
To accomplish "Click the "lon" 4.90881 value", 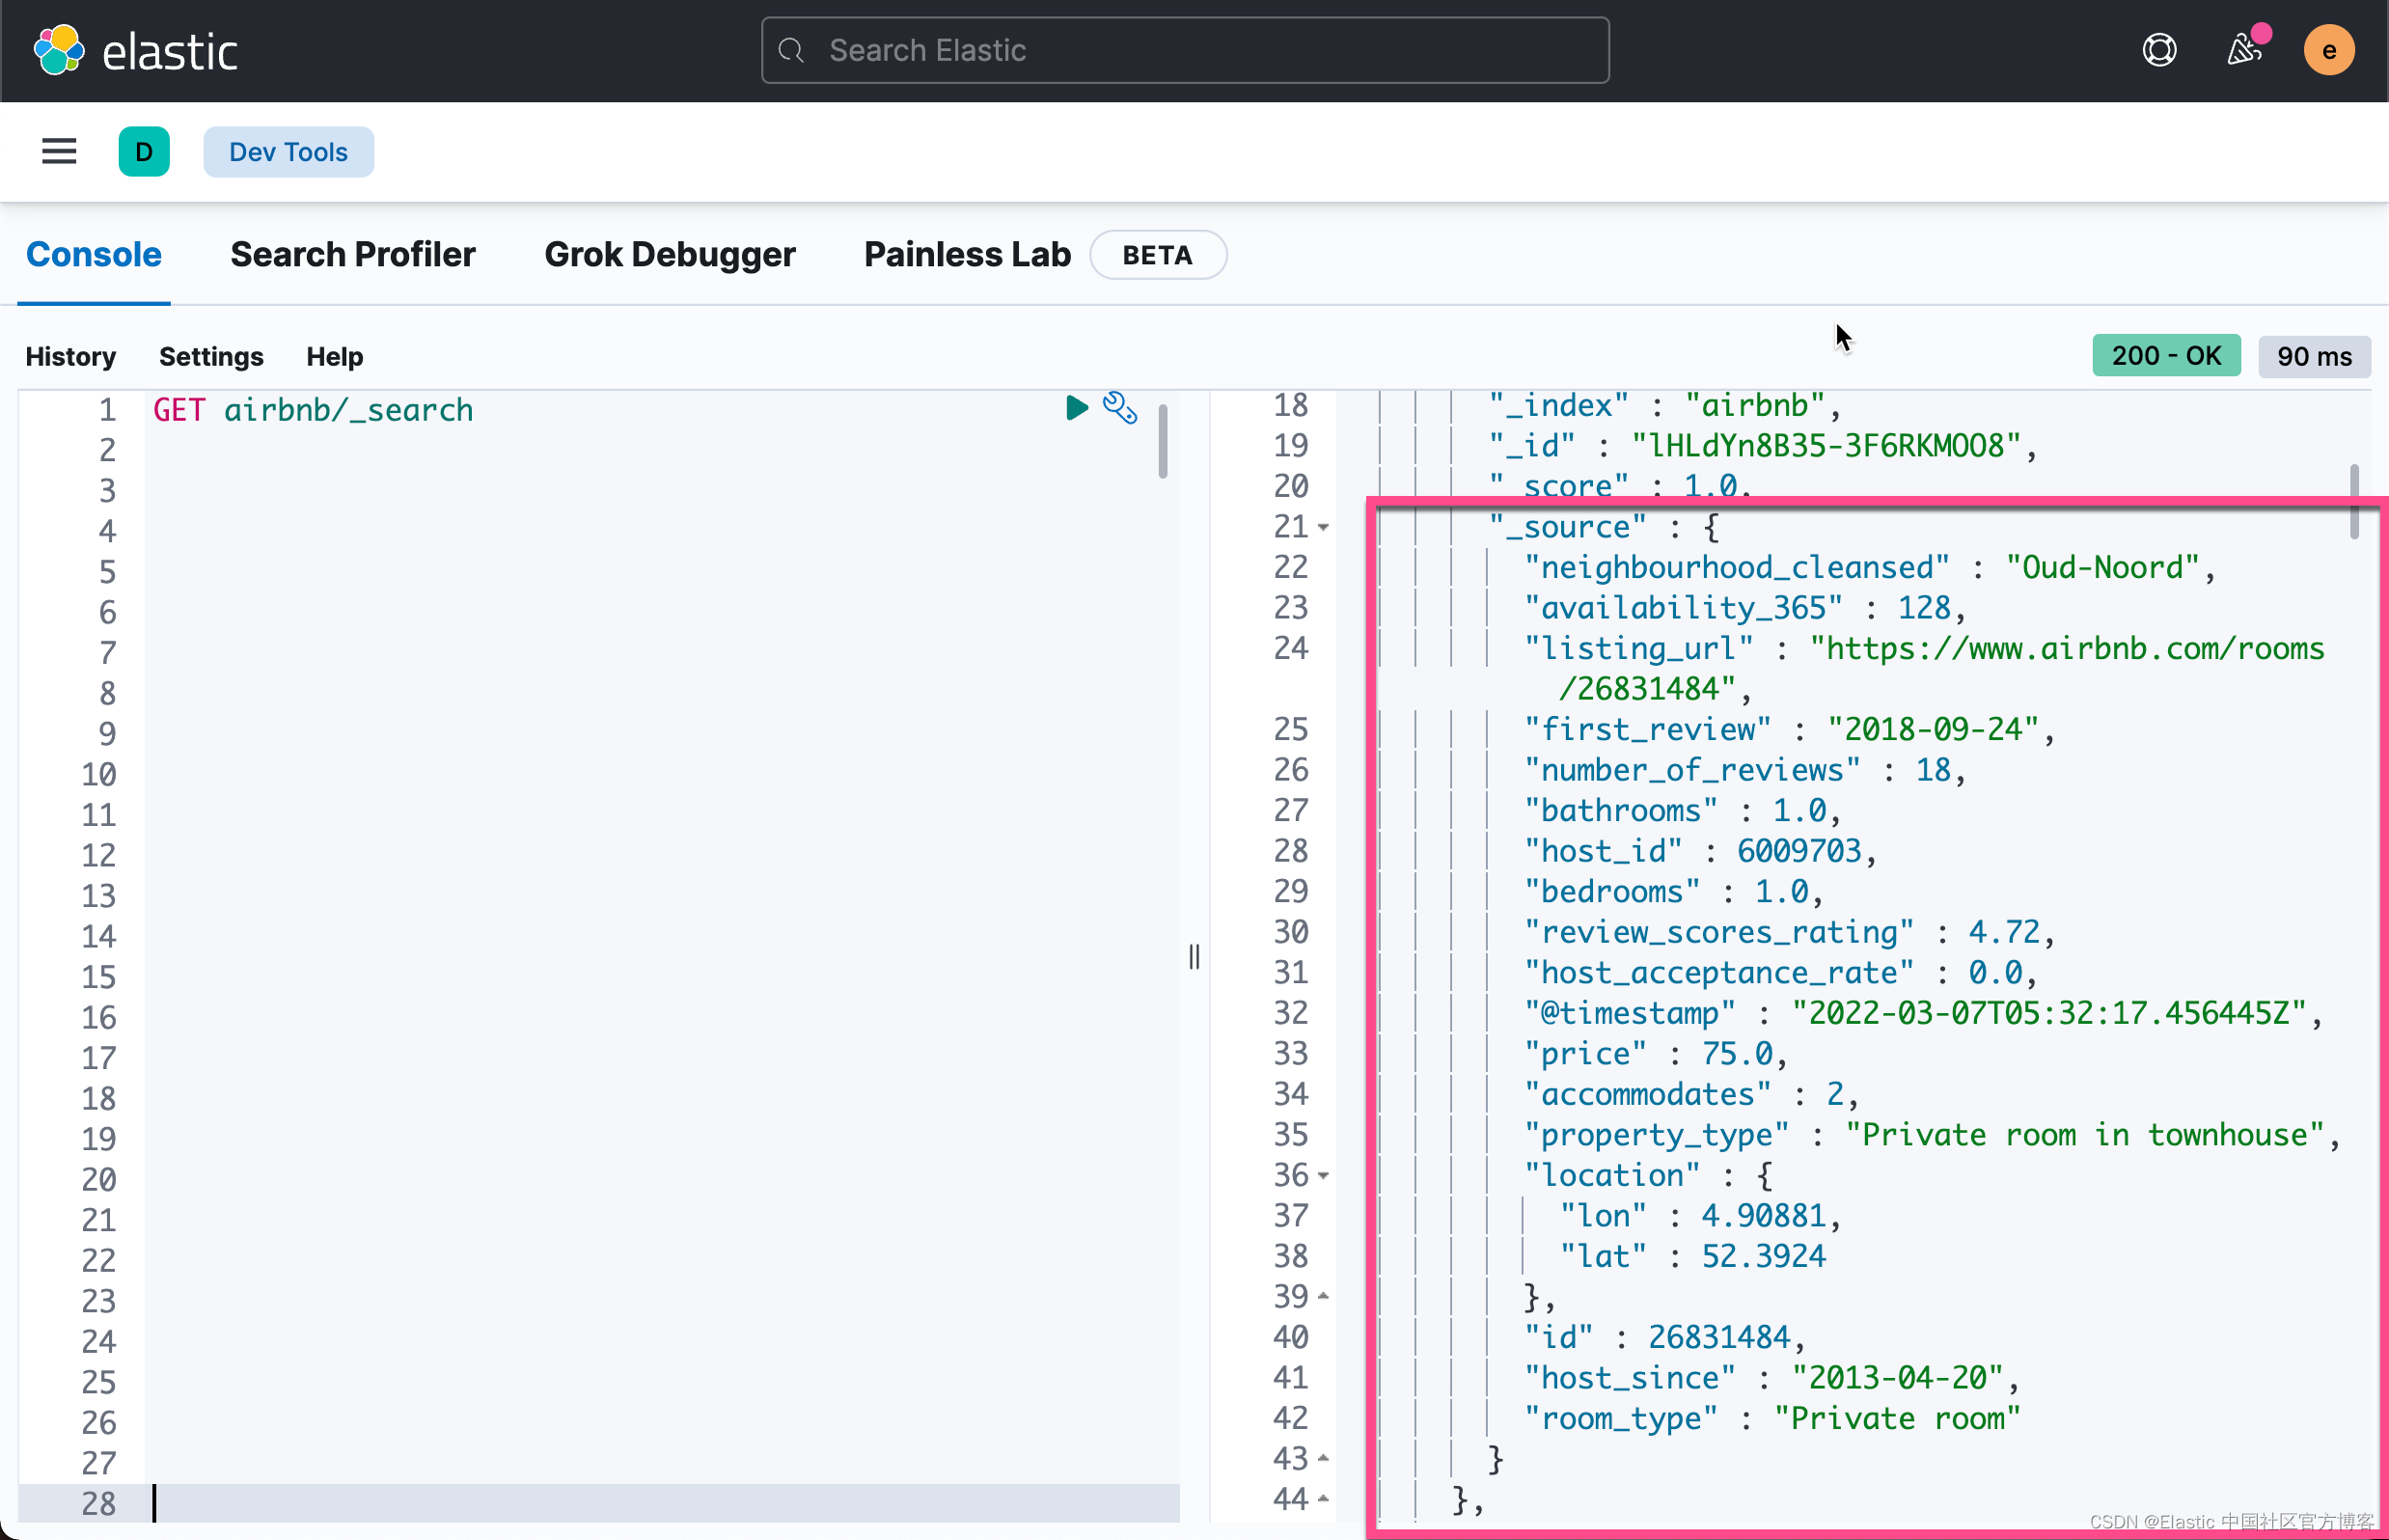I will pos(1764,1216).
